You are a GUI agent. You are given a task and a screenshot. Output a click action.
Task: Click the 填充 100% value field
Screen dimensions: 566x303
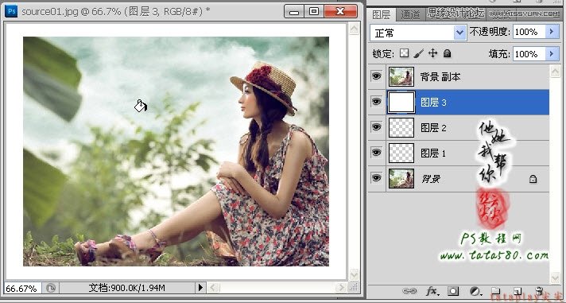coord(529,54)
